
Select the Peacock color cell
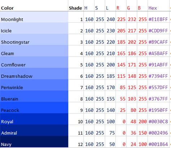pos(34,108)
